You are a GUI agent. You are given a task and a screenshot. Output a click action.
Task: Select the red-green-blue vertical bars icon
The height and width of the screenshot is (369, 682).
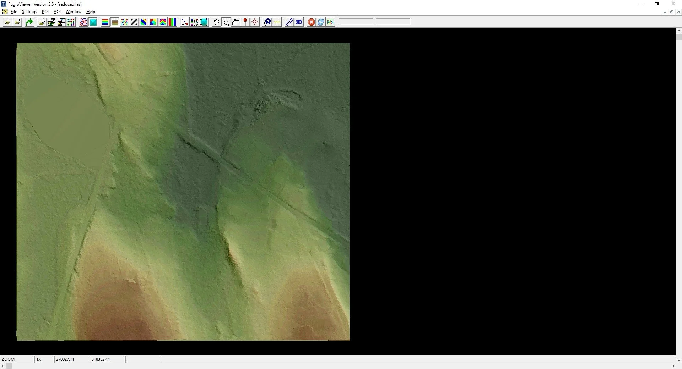(x=172, y=22)
